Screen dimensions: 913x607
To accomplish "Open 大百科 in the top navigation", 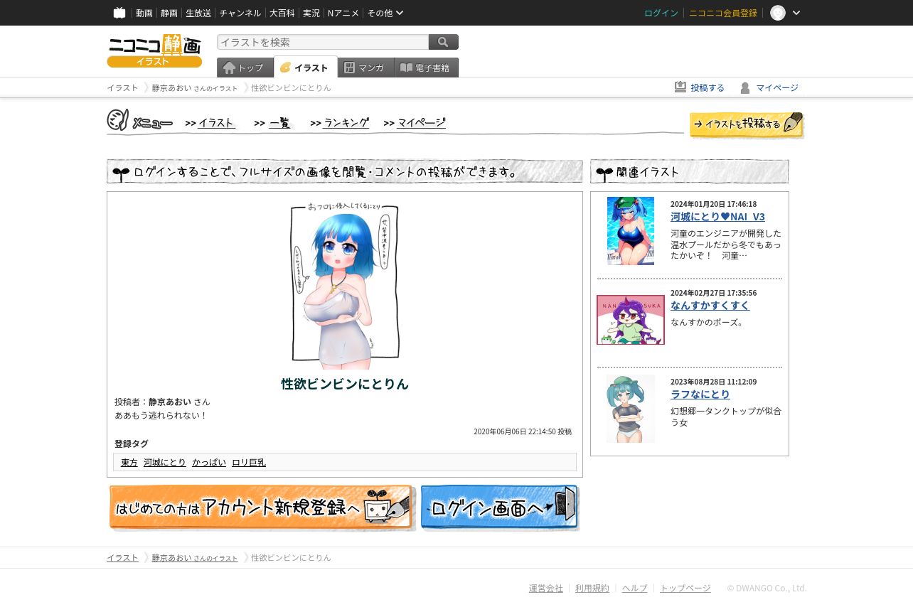I will (x=282, y=13).
